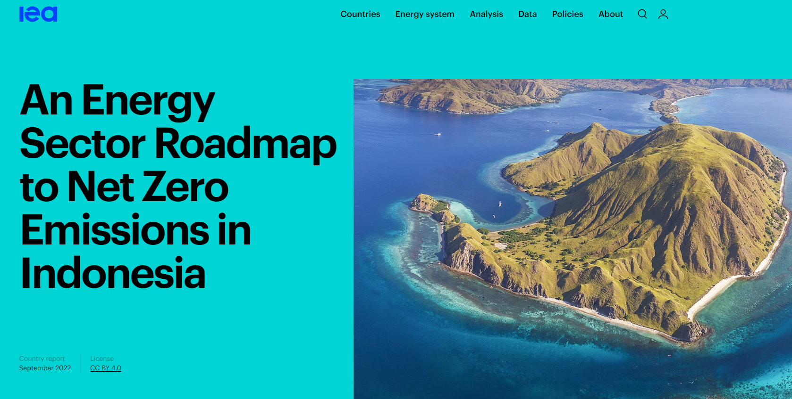Click the word 'Indonesia' in the title
792x399 pixels.
(x=113, y=274)
